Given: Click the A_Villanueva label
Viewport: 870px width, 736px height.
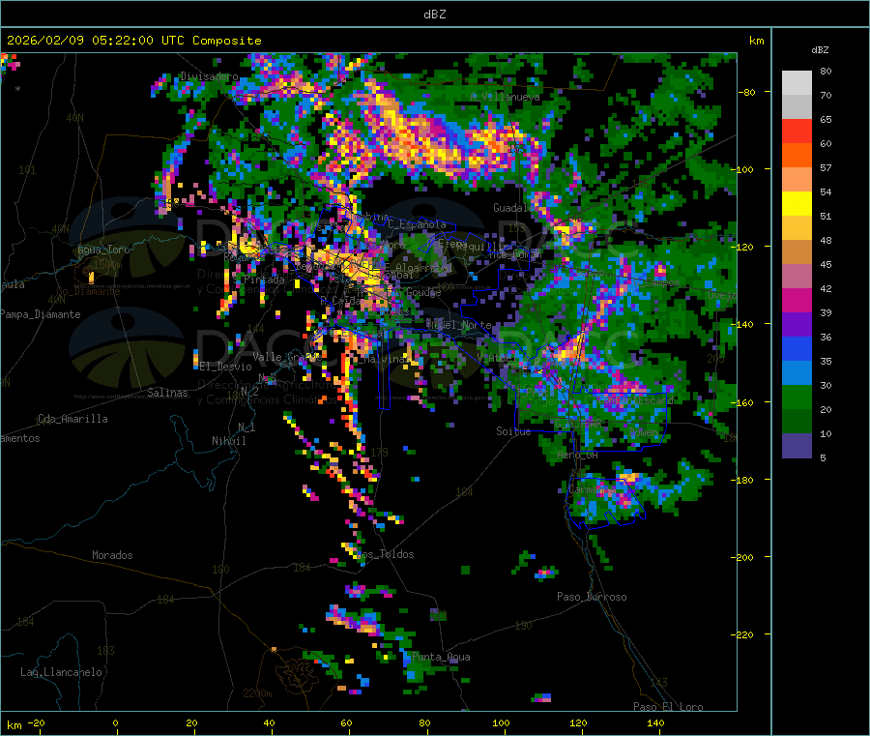Looking at the screenshot, I should coord(505,97).
